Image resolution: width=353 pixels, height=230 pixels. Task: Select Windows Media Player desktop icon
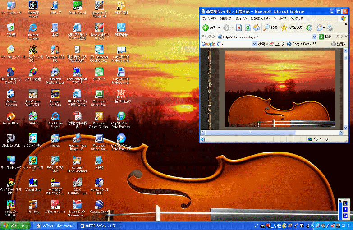pos(55,76)
